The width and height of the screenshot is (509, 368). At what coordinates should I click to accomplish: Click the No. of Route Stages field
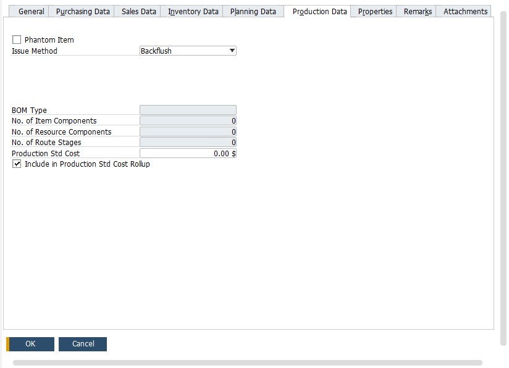[188, 142]
